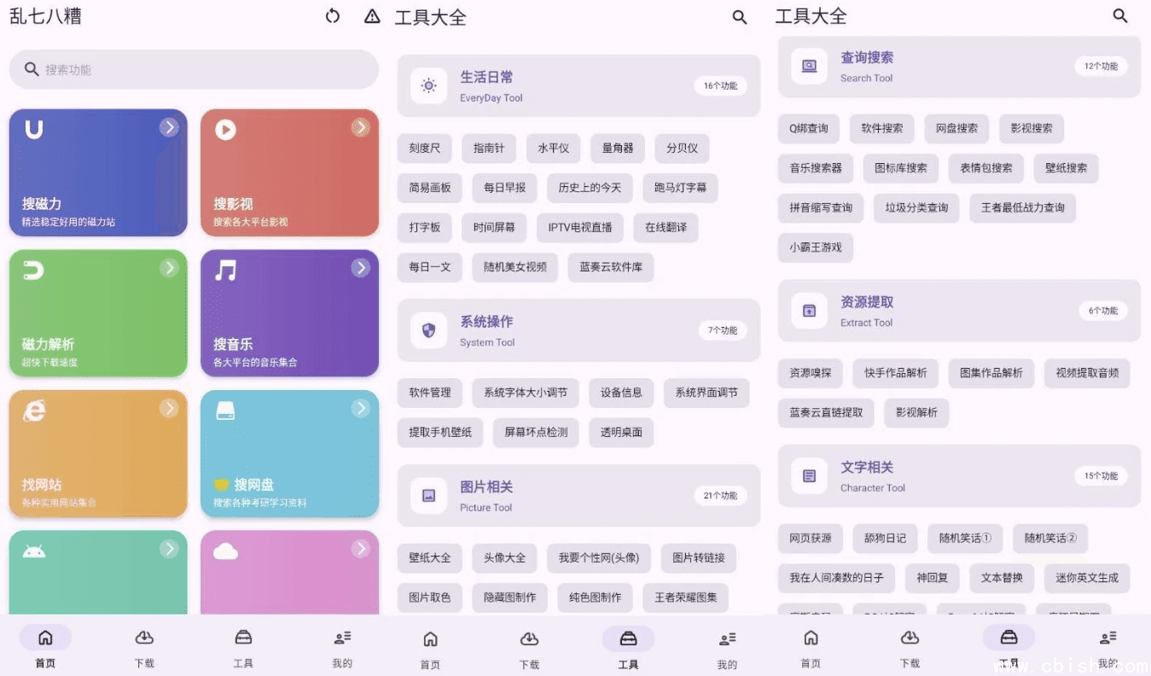Screen dimensions: 1151x676
Task: Click the 12个功能 badge on 查询搜索
Action: (x=1101, y=67)
